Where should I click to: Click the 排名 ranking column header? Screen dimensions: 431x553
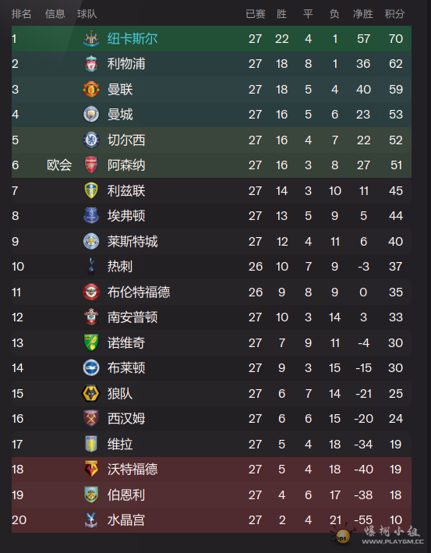coord(22,14)
